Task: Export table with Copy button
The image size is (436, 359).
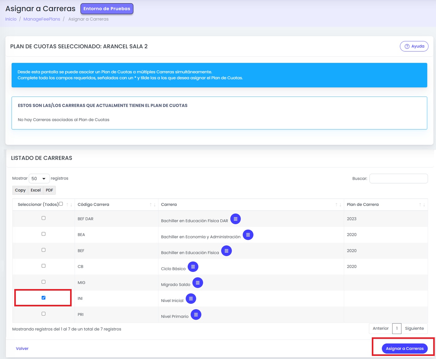Action: pos(20,190)
